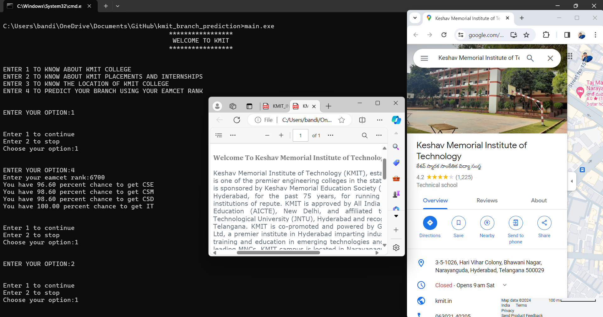Open Chrome three-dot menu
This screenshot has height=317, width=603.
[595, 35]
